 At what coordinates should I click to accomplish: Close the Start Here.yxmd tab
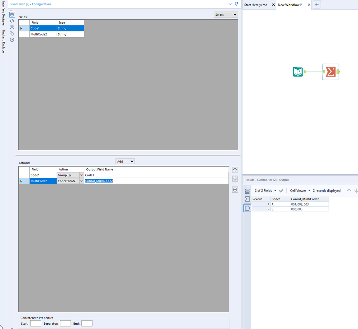click(273, 5)
